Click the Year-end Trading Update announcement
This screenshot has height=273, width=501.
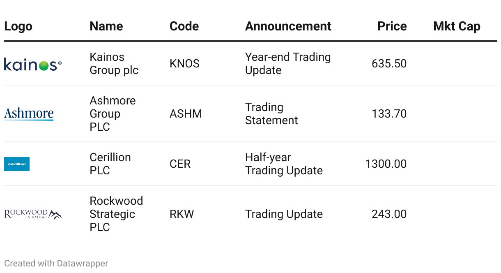[x=287, y=64]
